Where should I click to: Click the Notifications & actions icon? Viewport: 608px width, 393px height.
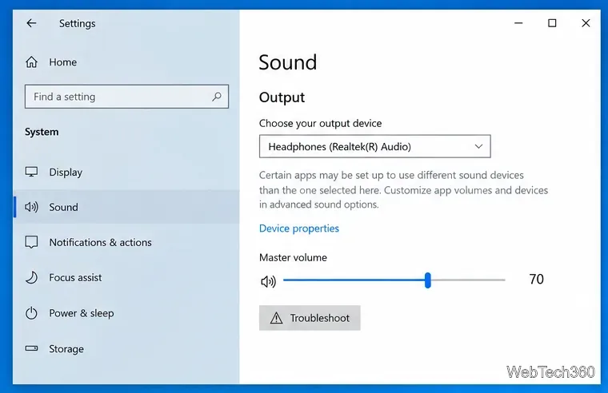(x=31, y=242)
